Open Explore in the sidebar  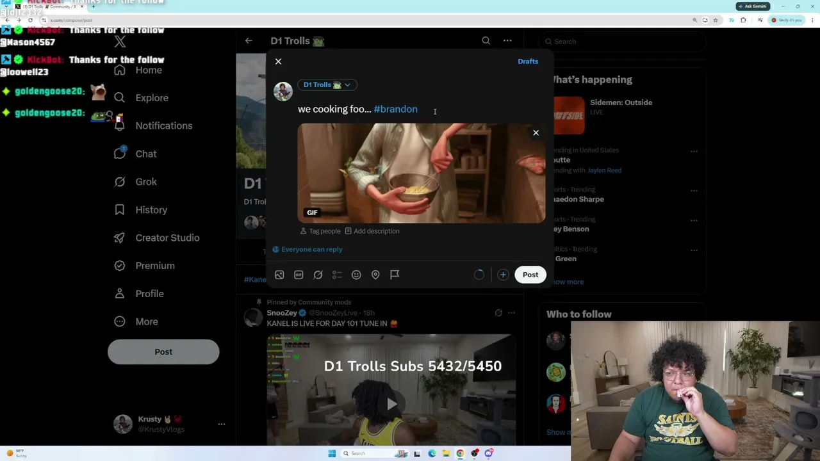tap(142, 98)
